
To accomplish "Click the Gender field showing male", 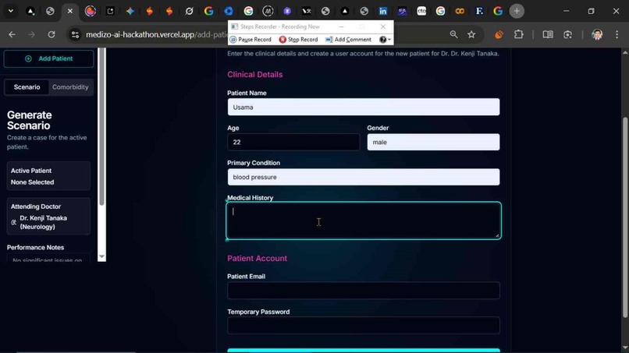I will pos(433,143).
